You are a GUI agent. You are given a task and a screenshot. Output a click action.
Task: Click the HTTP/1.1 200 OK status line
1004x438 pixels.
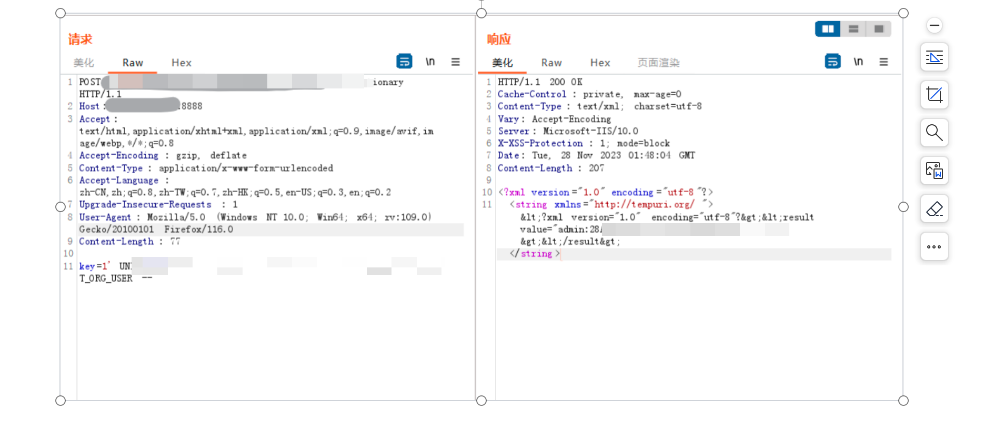click(x=540, y=82)
